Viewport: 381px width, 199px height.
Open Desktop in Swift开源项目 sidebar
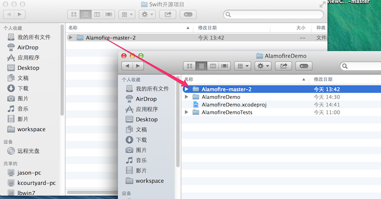point(23,68)
